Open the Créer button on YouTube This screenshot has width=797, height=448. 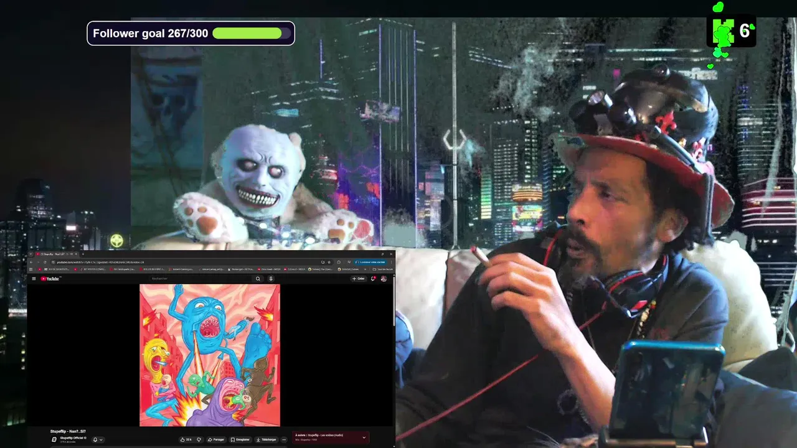358,279
